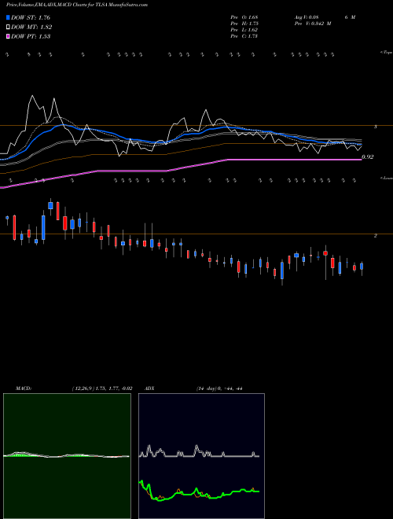Open the green MACD chart panel
The width and height of the screenshot is (393, 519).
(x=67, y=456)
